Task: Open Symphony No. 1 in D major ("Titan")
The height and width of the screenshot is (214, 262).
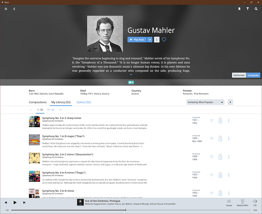Action: pos(63,136)
